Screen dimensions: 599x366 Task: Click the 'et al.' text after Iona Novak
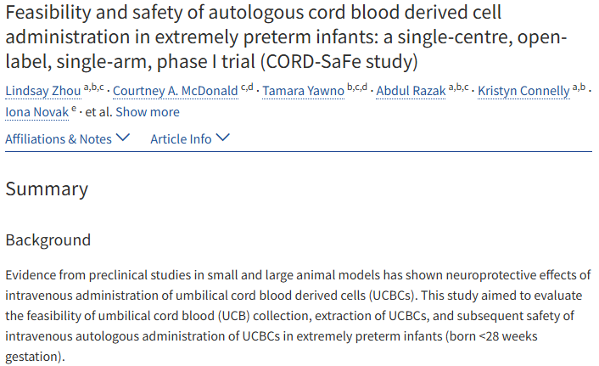click(x=98, y=112)
